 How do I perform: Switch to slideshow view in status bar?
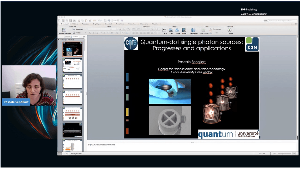pos(67,153)
